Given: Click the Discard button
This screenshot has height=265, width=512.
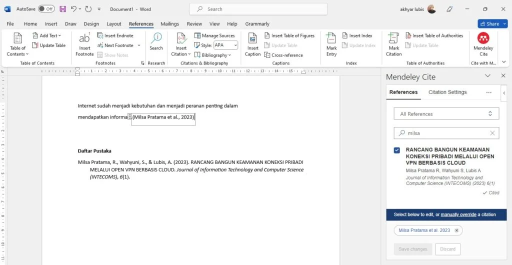Looking at the screenshot, I should (447, 249).
